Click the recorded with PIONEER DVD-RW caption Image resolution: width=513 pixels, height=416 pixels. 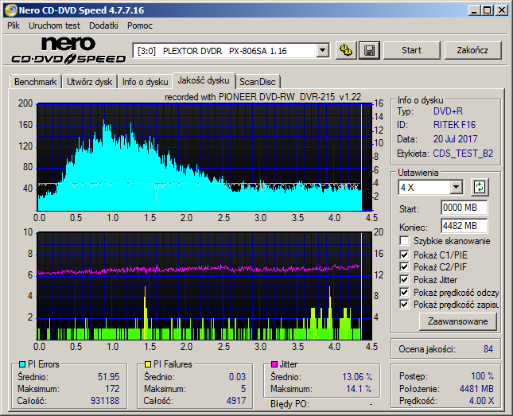262,97
